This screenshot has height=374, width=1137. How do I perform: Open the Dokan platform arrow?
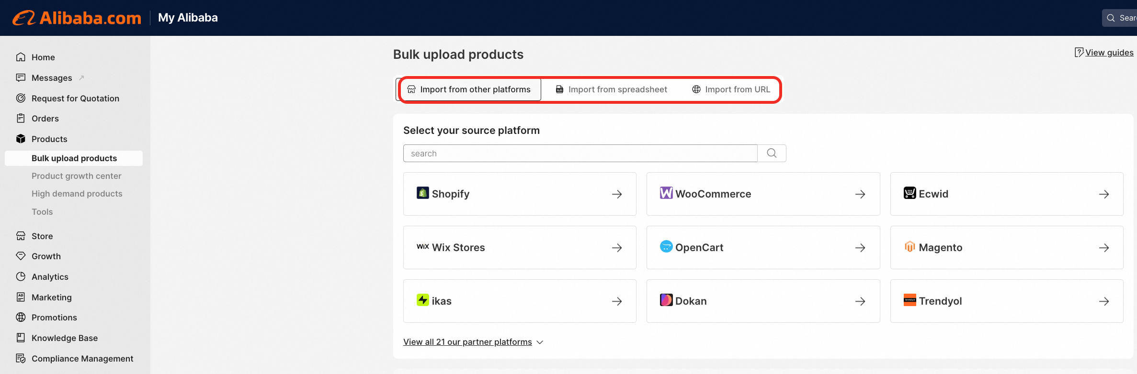[860, 301]
